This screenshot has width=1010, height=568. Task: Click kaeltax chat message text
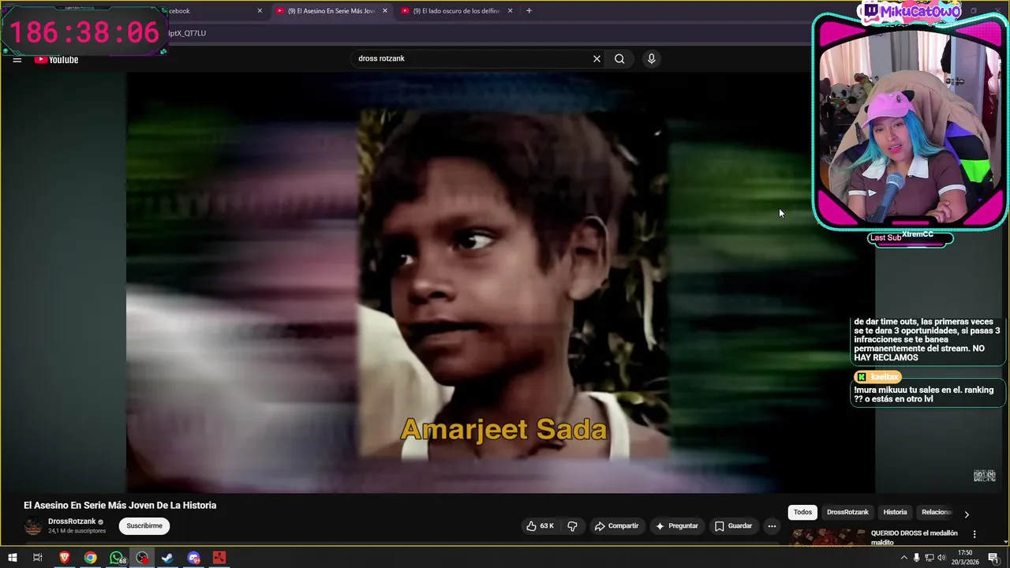pos(923,394)
